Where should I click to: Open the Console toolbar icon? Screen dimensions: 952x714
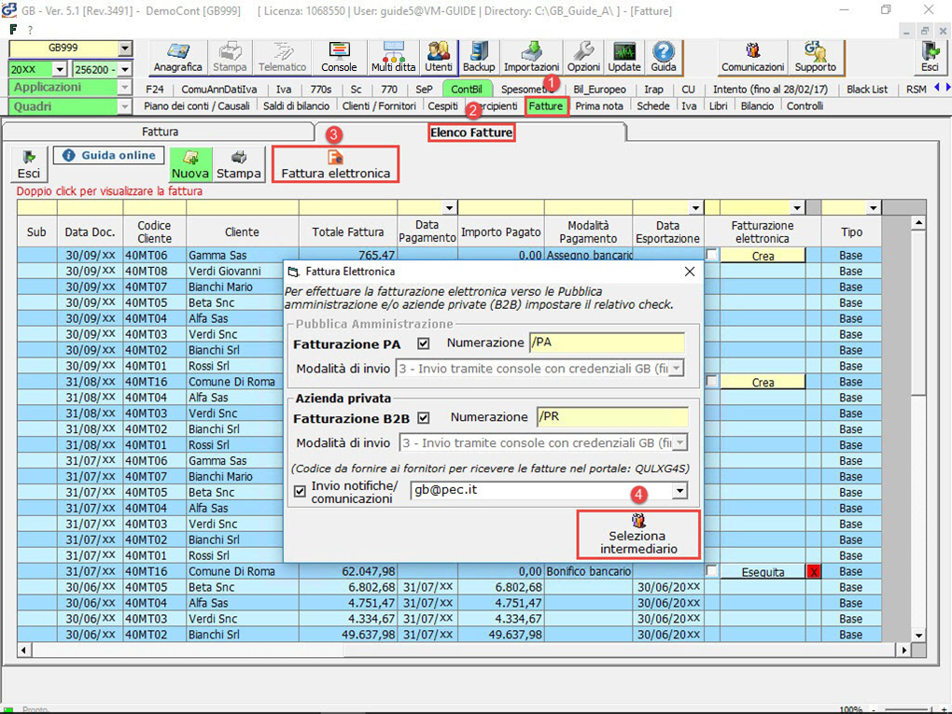click(x=339, y=57)
